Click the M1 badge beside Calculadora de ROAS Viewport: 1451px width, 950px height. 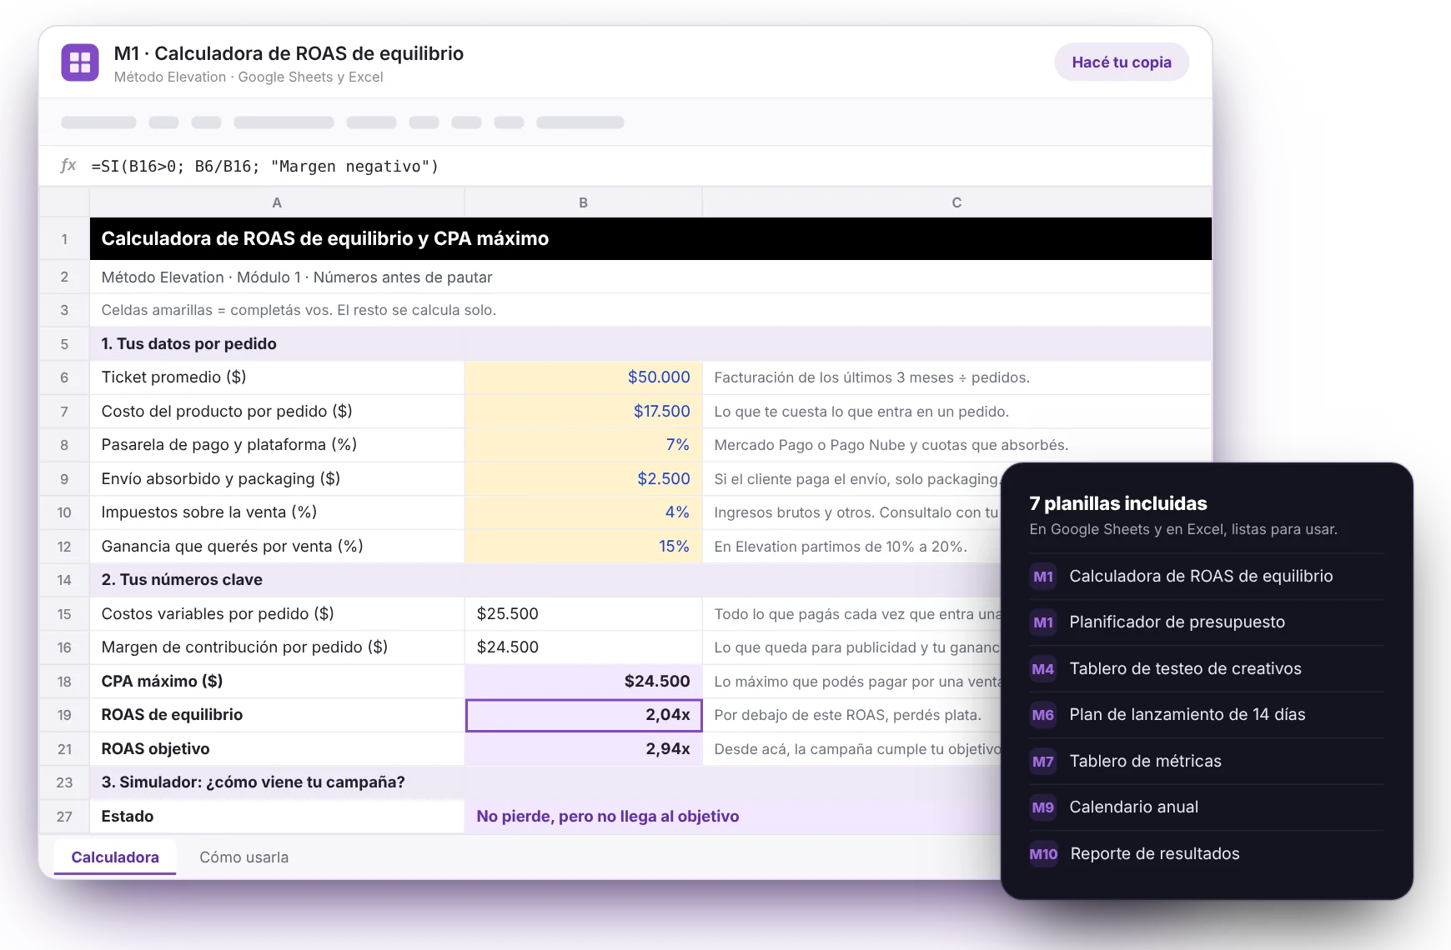(1043, 576)
